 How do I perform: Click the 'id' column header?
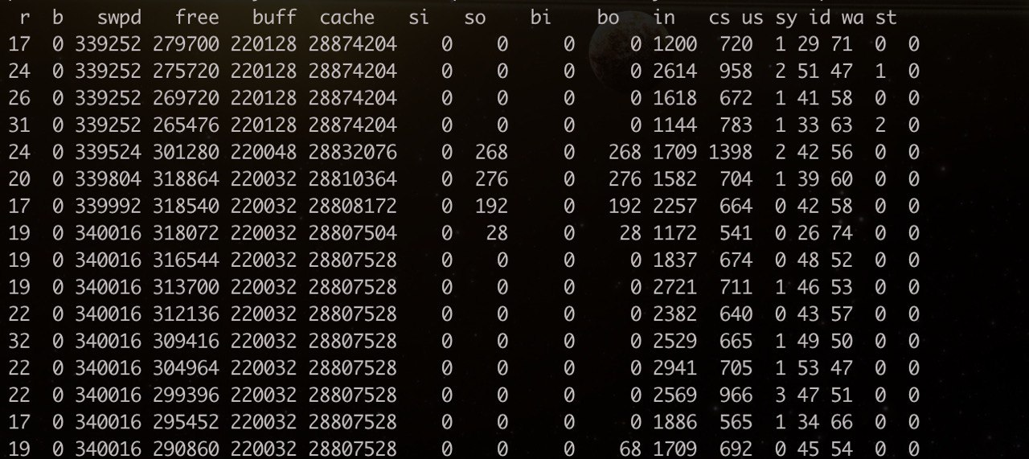tap(819, 18)
